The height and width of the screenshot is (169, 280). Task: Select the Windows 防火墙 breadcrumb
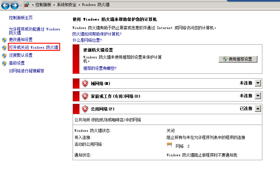coord(96,5)
